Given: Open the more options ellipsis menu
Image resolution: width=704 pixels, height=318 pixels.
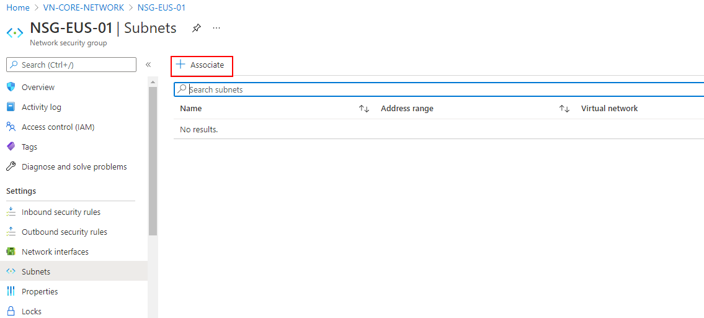Looking at the screenshot, I should point(216,28).
